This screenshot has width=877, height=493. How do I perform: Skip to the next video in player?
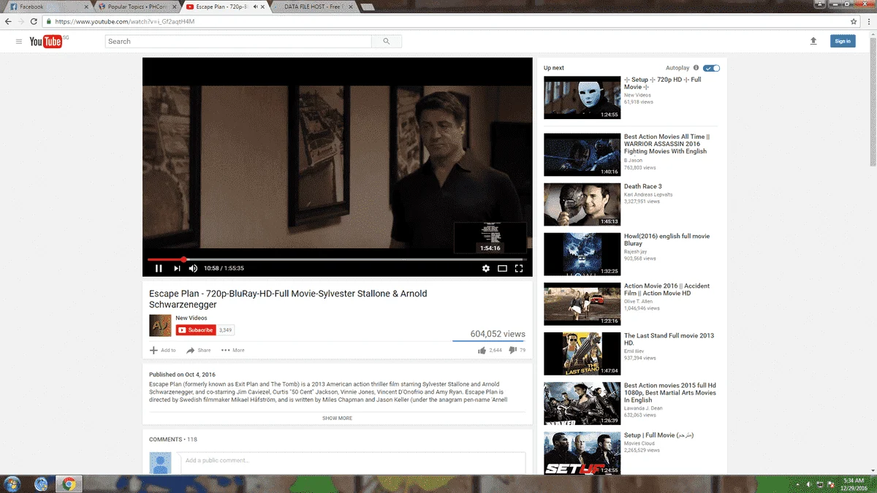[x=177, y=268]
